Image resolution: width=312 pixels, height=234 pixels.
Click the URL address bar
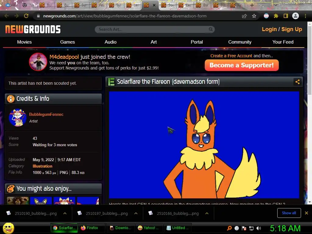tap(125, 16)
